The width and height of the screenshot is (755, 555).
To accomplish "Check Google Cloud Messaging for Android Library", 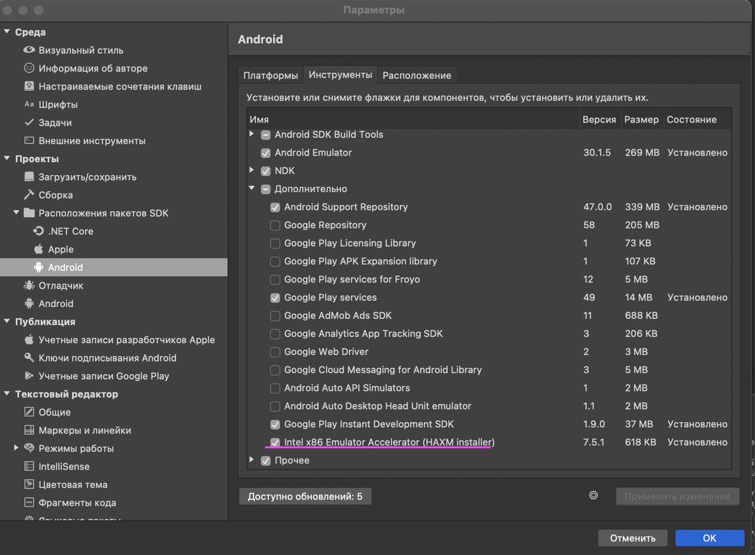I will pyautogui.click(x=275, y=370).
